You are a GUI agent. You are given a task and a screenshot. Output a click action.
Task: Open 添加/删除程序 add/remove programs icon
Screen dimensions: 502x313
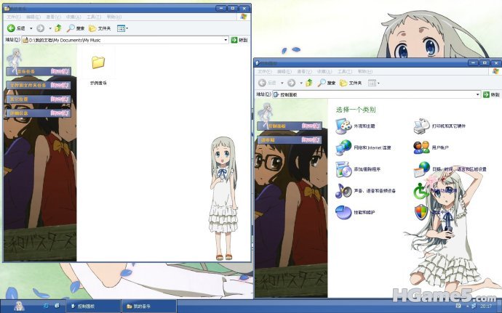pos(343,169)
